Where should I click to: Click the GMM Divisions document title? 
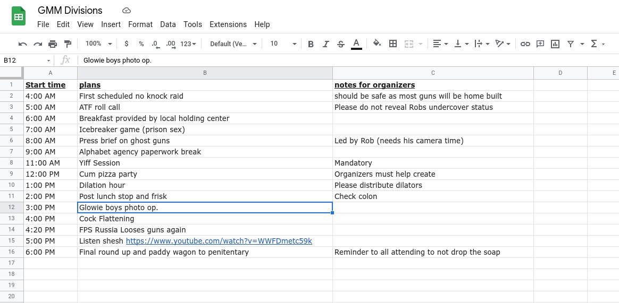[x=70, y=11]
